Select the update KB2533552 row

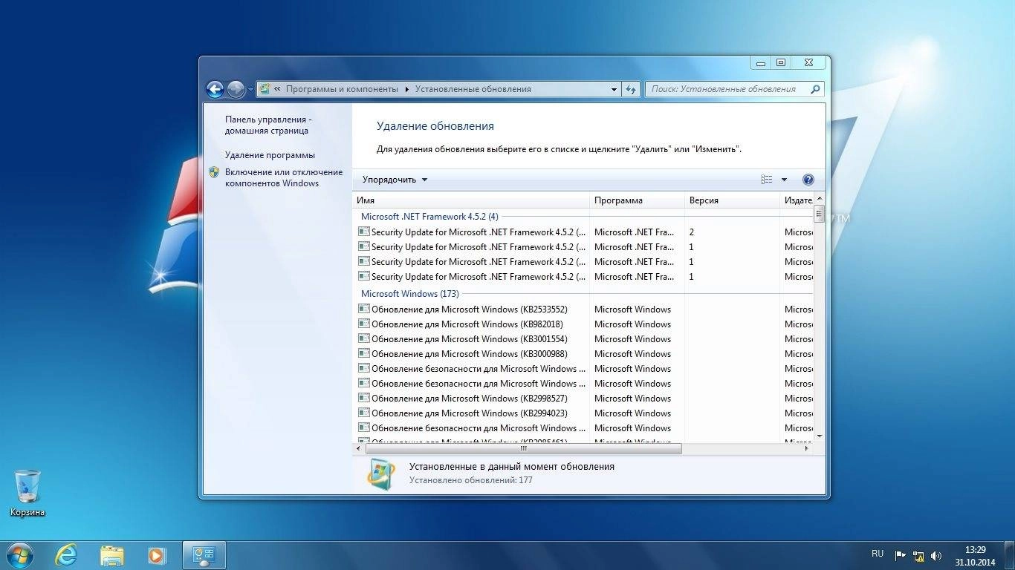click(583, 309)
